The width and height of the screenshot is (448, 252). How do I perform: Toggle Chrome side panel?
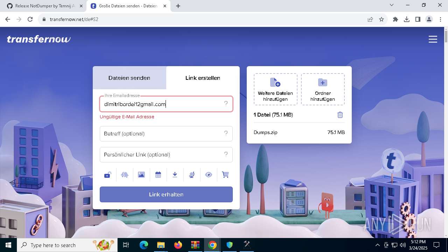point(418,19)
